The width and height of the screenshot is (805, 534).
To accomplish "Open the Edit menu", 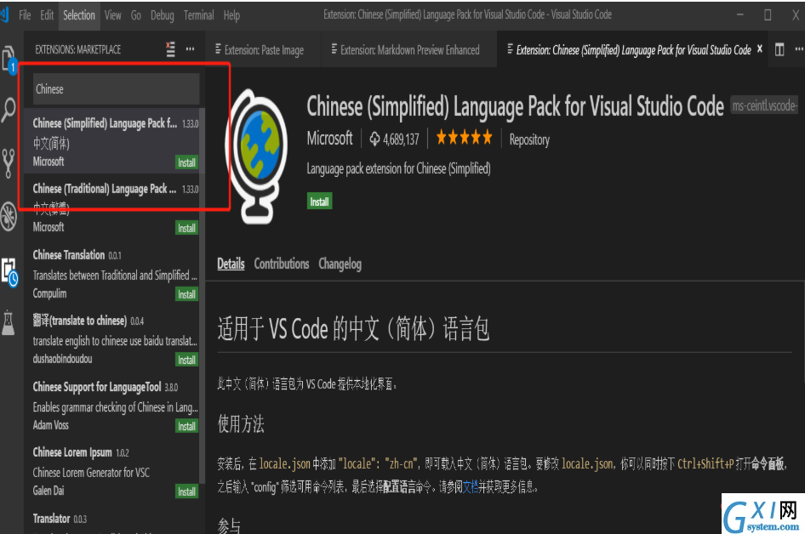I will pos(47,14).
